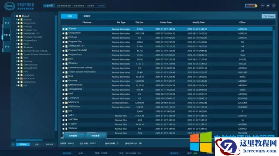279x156 pixels.
Task: Sort by the Create Date column header
Action: (166, 23)
